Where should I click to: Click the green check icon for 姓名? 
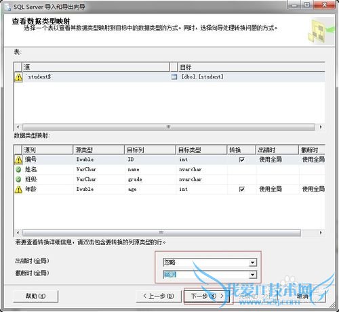point(18,169)
